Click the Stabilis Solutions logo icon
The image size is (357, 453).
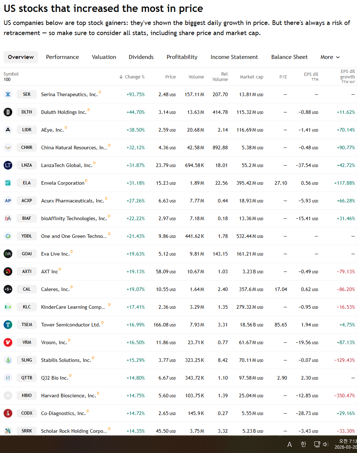(8, 360)
